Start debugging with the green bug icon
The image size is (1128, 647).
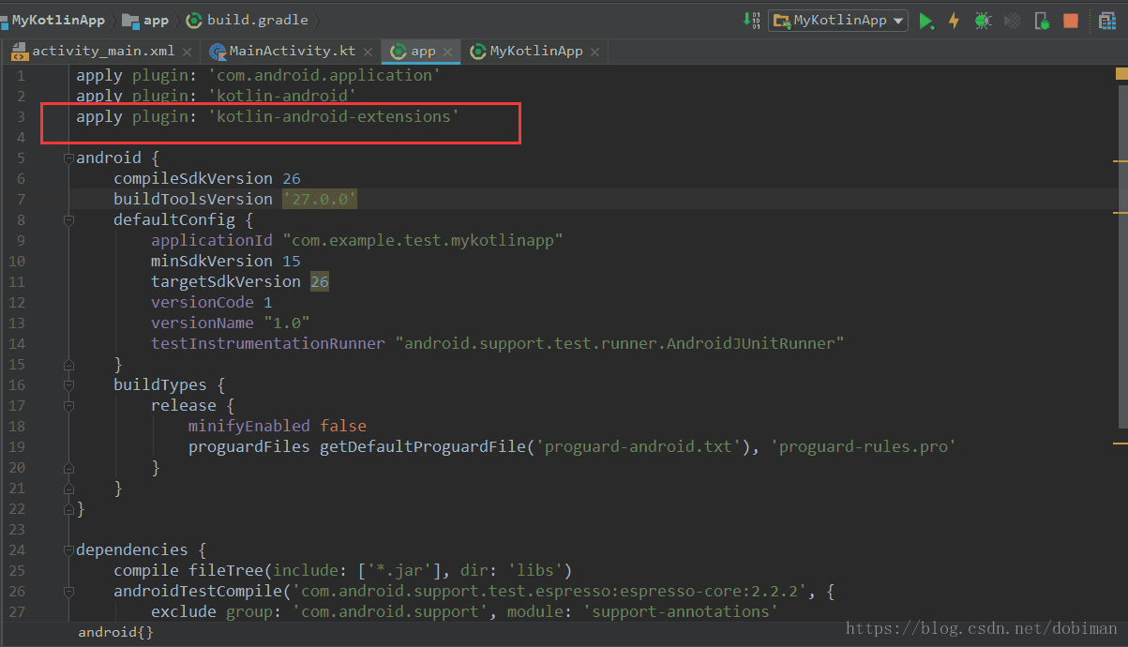[x=983, y=21]
